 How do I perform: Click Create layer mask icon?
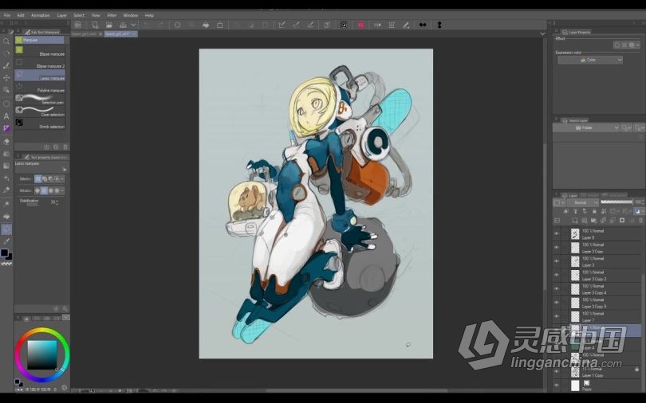coord(622,221)
